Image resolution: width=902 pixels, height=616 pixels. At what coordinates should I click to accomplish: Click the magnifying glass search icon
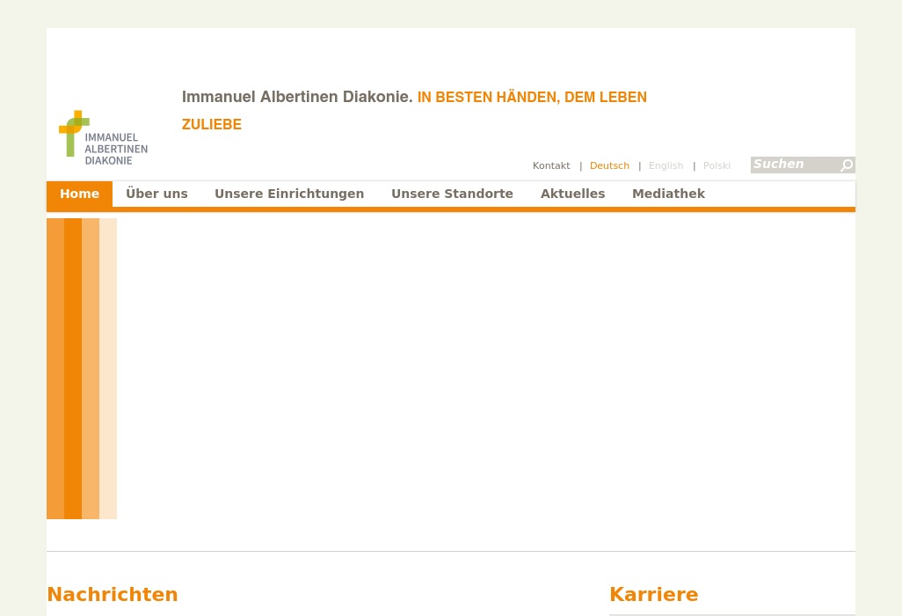(846, 165)
